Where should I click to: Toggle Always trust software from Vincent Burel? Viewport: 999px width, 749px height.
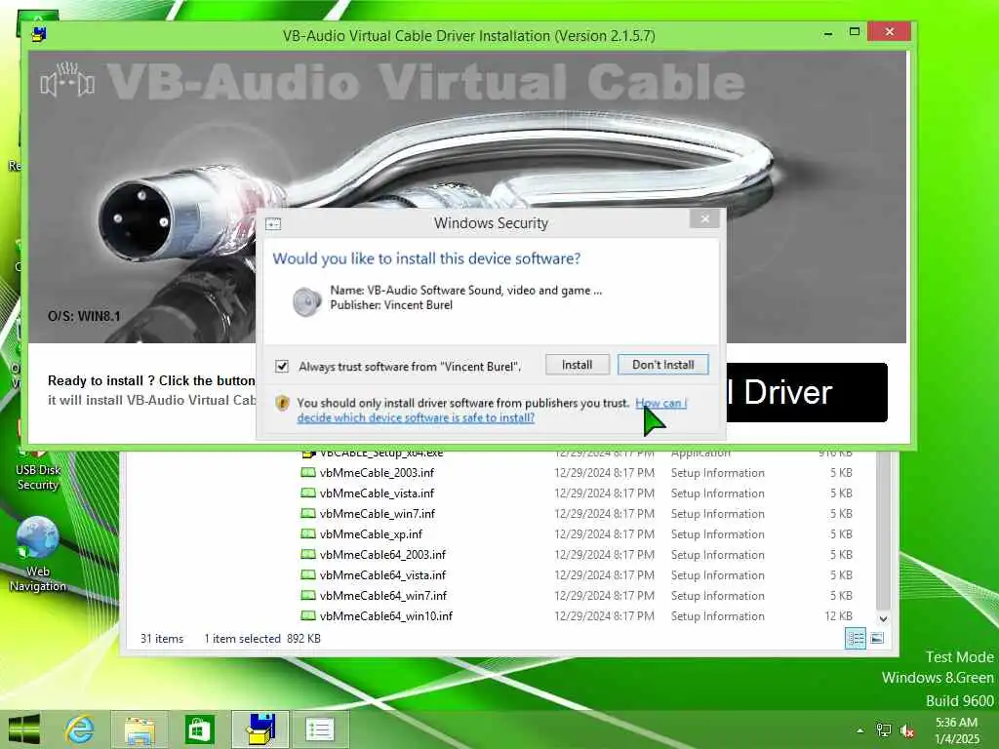(x=282, y=367)
